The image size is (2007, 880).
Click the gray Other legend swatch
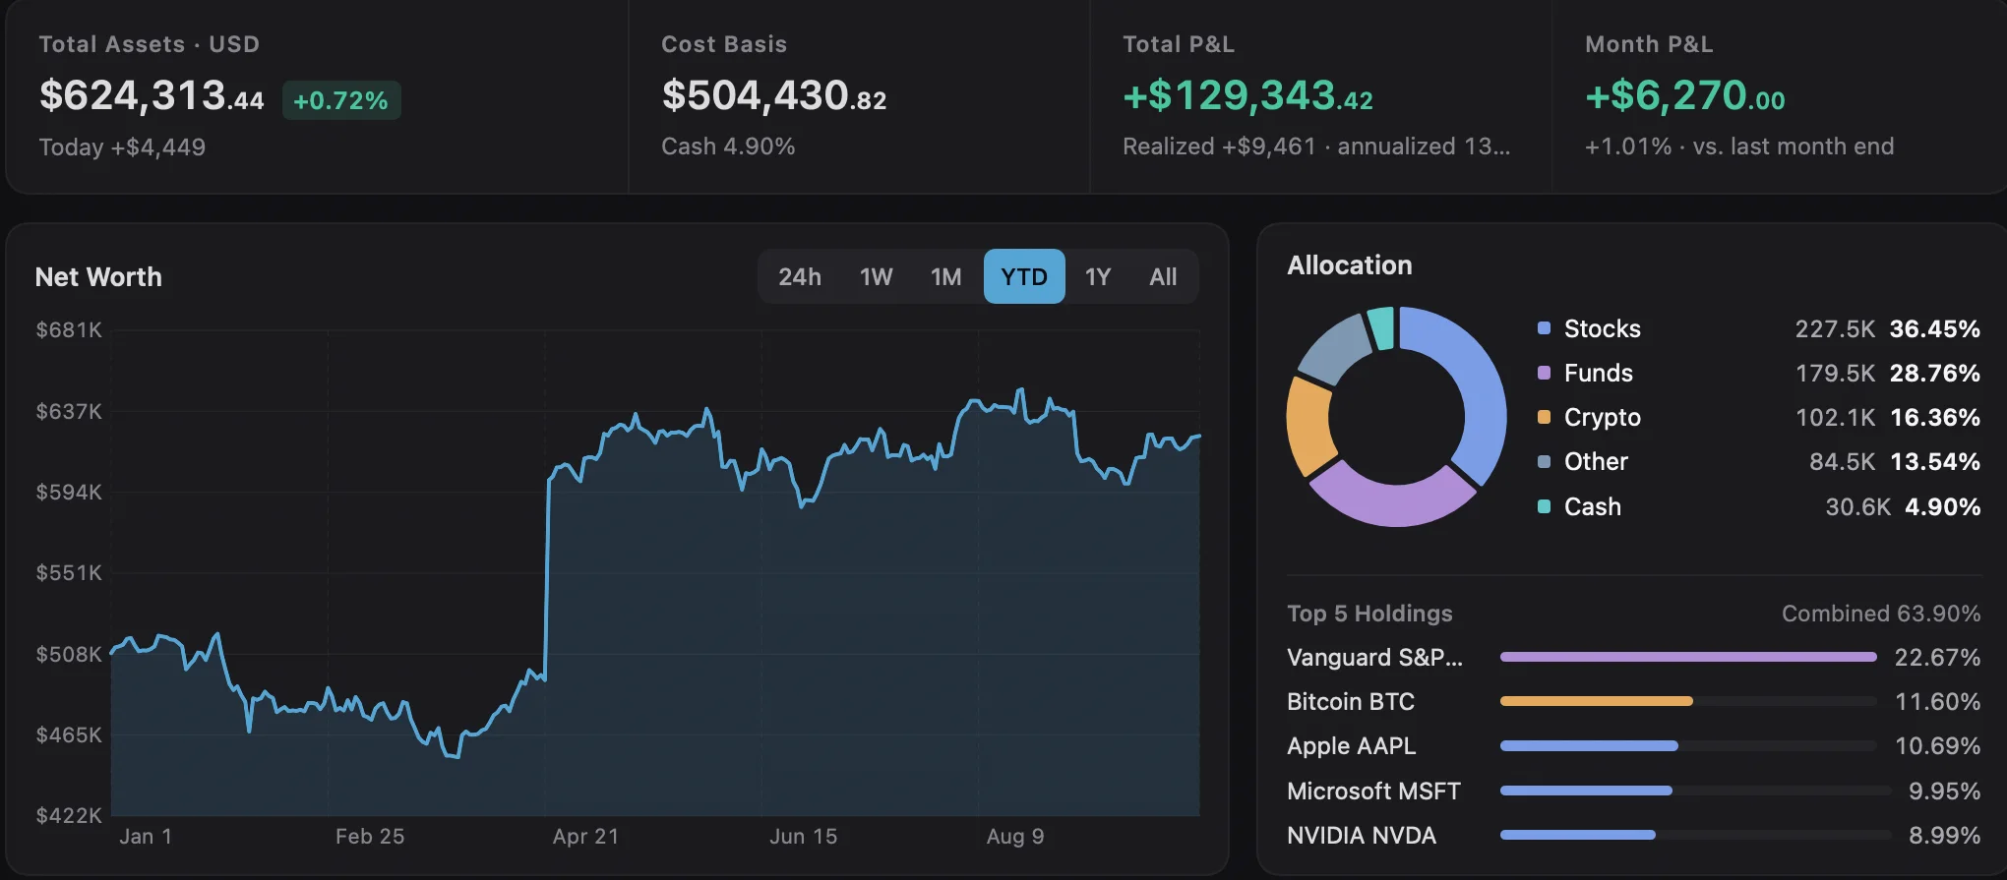[1544, 461]
